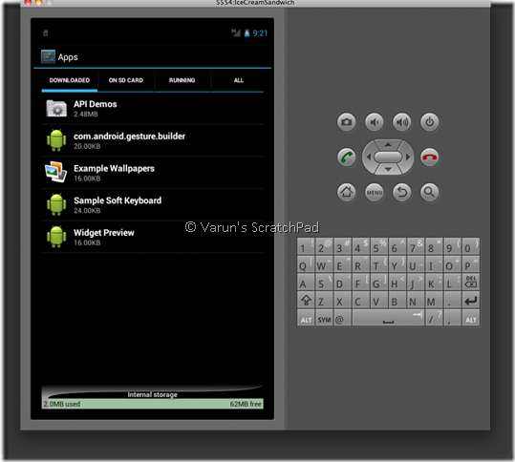Screen dimensions: 515x462
Task: Click the D-pad up arrow
Action: tap(388, 144)
